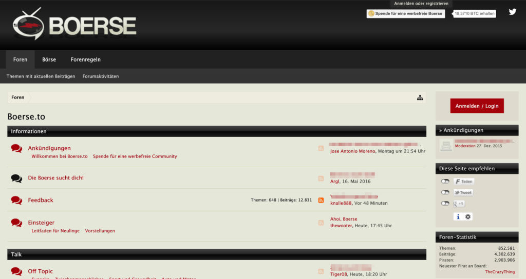The image size is (526, 279).
Task: Open the orange Feedback RSS feed icon
Action: coord(321,201)
